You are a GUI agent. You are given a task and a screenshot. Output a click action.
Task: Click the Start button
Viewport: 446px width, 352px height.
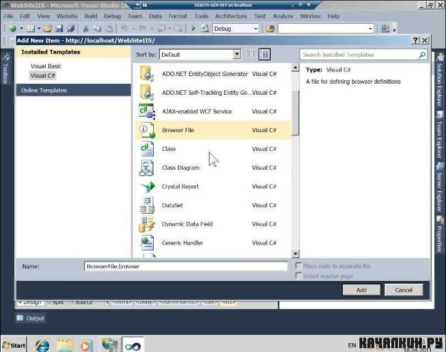(x=14, y=345)
